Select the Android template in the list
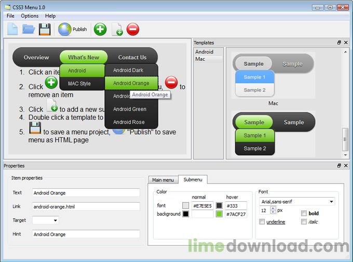This screenshot has width=353, height=262. (208, 52)
